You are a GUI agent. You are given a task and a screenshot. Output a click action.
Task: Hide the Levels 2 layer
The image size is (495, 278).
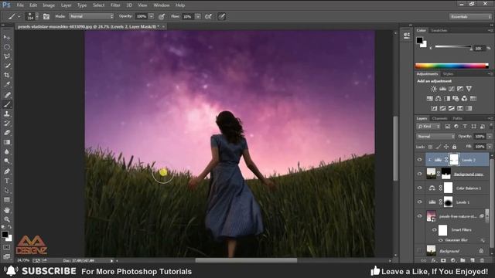click(x=419, y=160)
